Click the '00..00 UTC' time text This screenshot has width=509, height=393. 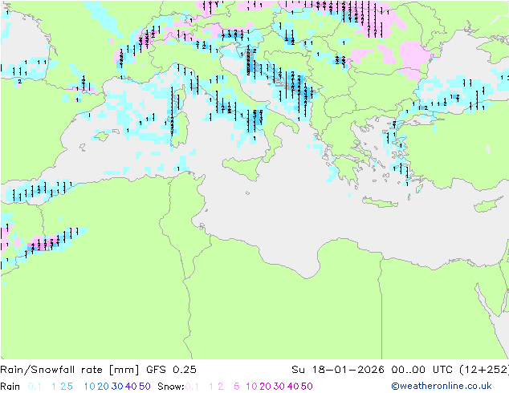point(421,369)
